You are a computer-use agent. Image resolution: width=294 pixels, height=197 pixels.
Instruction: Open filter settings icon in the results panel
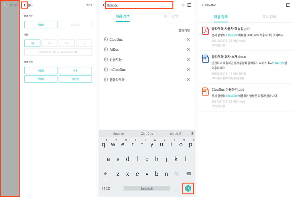click(288, 5)
